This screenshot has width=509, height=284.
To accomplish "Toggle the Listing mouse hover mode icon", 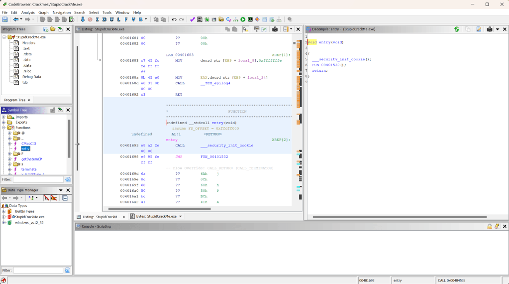I will 245,29.
